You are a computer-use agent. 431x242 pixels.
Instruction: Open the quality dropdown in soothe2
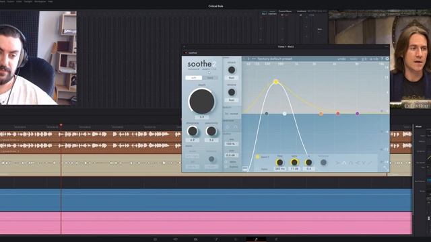tap(232, 114)
